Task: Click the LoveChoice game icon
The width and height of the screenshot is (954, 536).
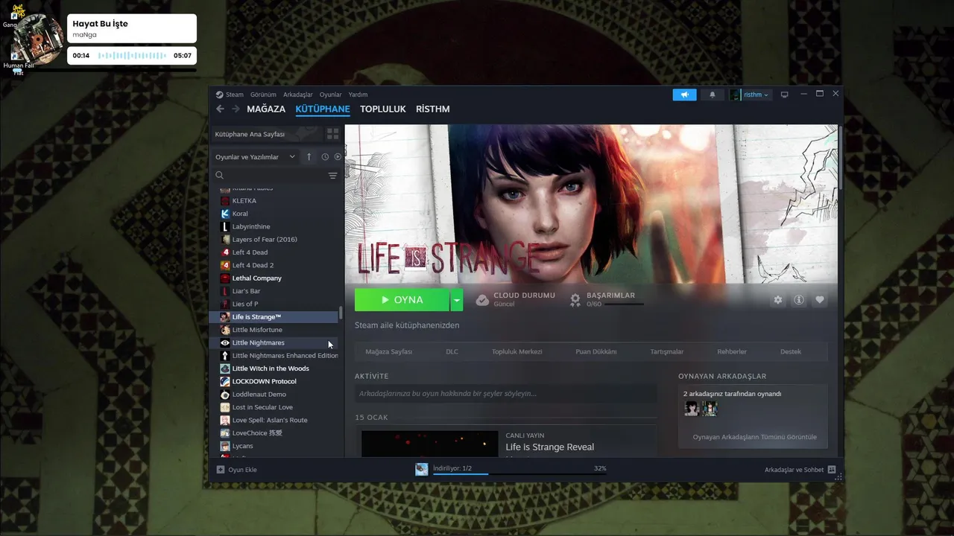Action: (225, 433)
